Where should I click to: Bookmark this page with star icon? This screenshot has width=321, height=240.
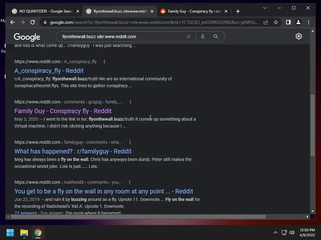point(276,22)
